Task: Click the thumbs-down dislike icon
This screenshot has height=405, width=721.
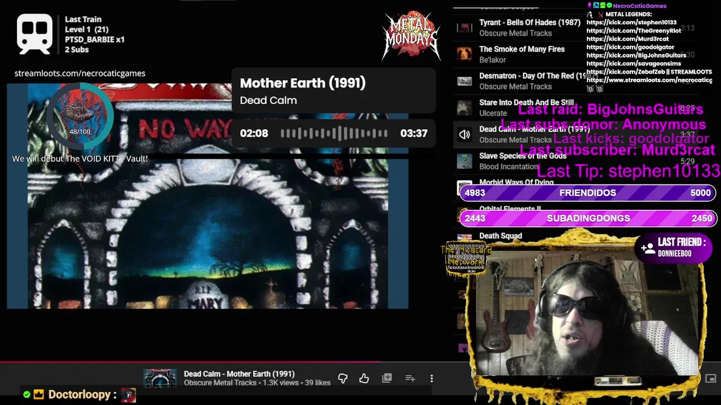Action: pyautogui.click(x=342, y=379)
